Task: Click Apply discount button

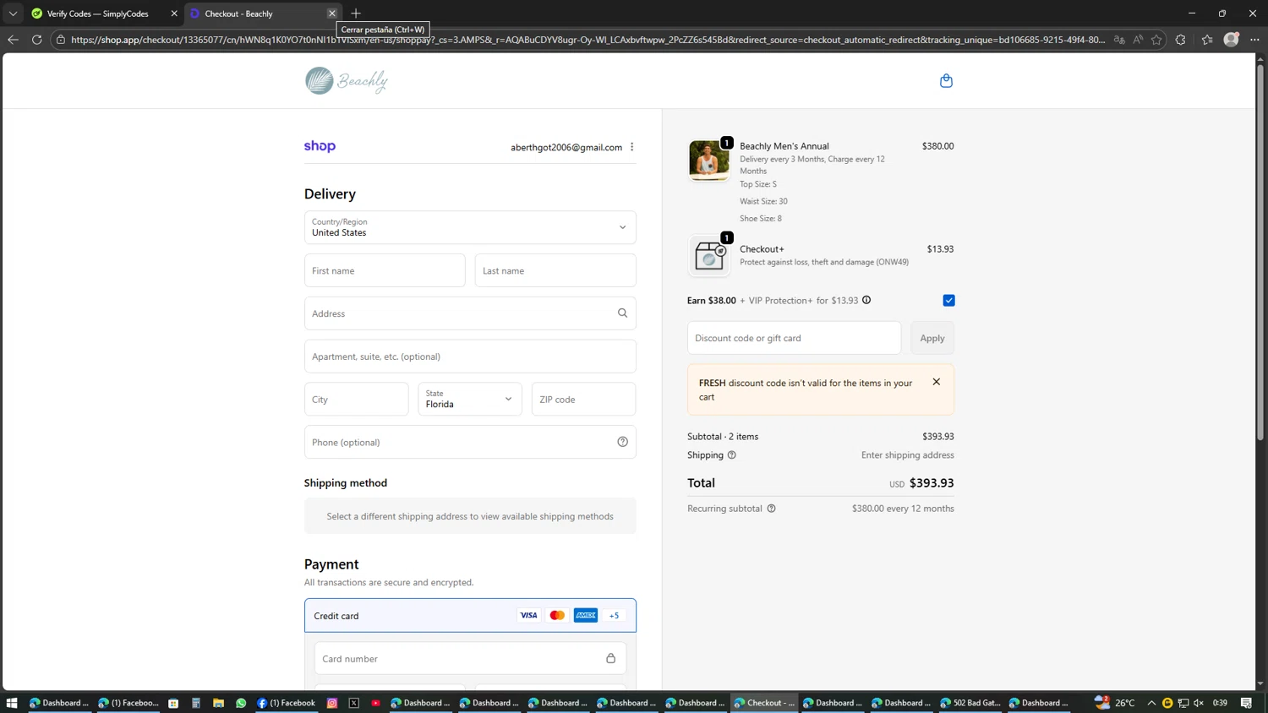Action: [x=932, y=338]
